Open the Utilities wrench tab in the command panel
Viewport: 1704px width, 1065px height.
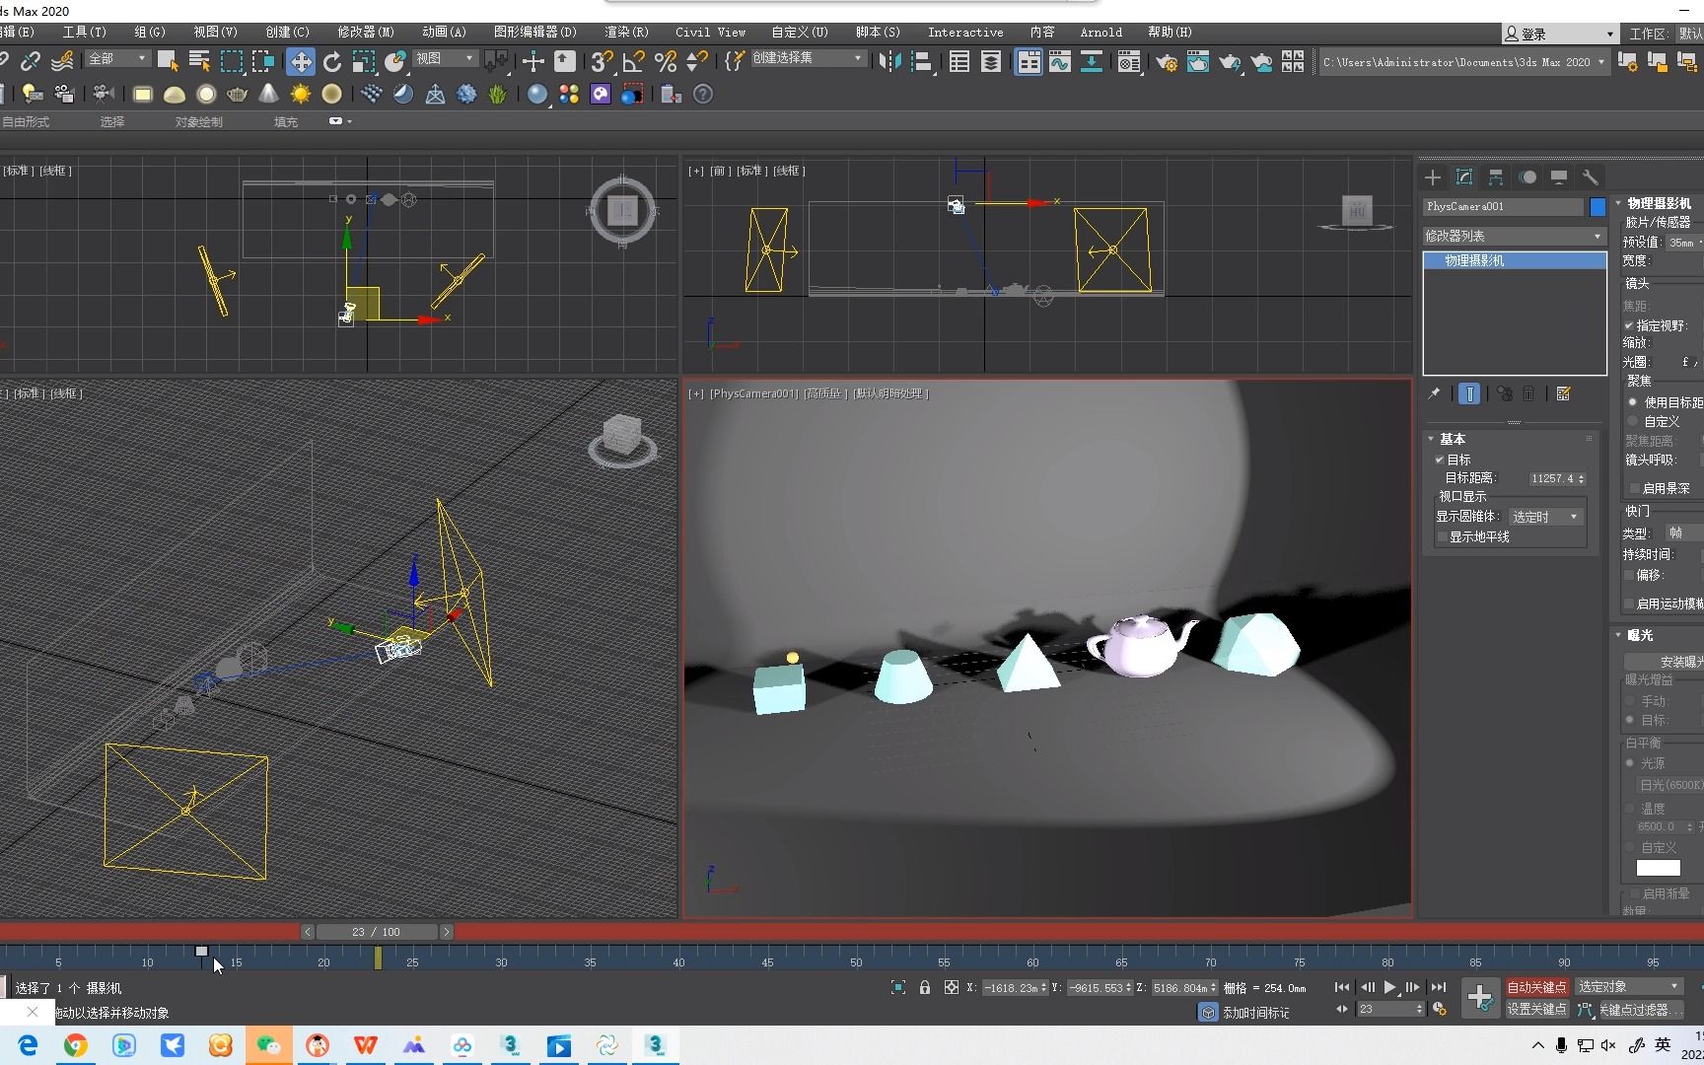pyautogui.click(x=1591, y=177)
